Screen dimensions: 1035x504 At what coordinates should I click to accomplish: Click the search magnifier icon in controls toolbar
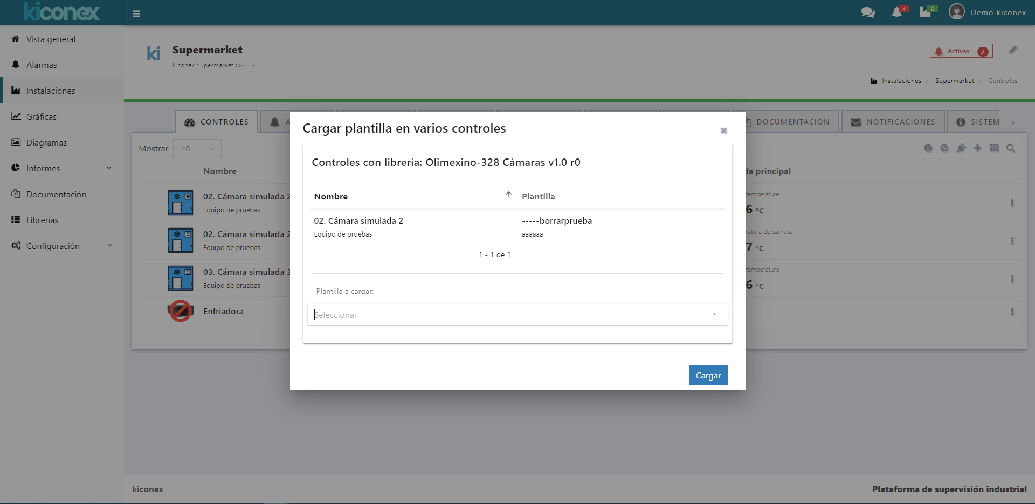coord(1011,148)
